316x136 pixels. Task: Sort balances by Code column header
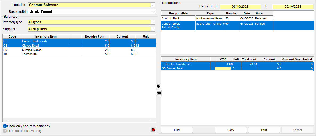pos(12,36)
